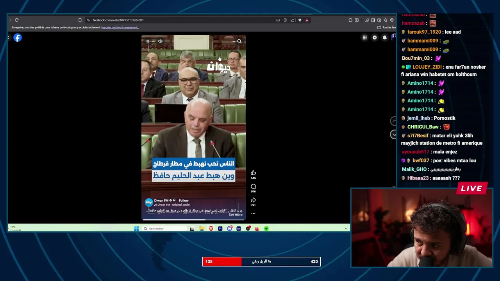
Task: Click the Diwan FM profile picture
Action: (149, 202)
